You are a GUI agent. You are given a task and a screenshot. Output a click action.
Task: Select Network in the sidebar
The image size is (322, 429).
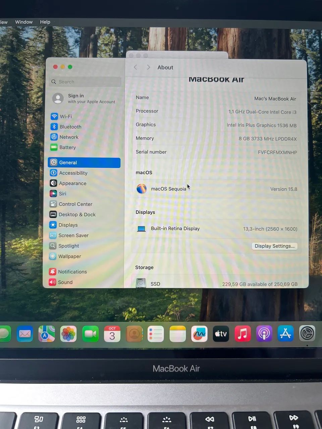64,137
